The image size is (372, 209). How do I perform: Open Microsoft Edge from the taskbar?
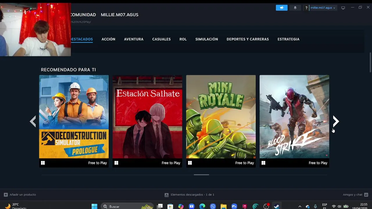click(x=202, y=206)
